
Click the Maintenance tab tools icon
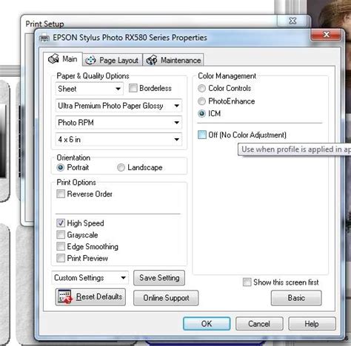pyautogui.click(x=152, y=60)
